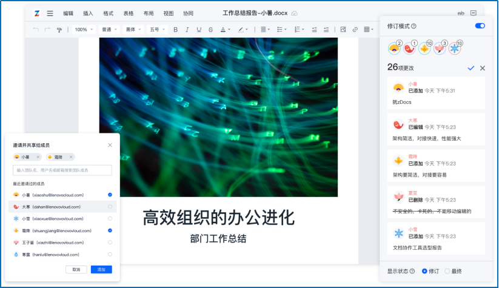Select the 最终 display state radio
499x288 pixels.
pos(447,271)
